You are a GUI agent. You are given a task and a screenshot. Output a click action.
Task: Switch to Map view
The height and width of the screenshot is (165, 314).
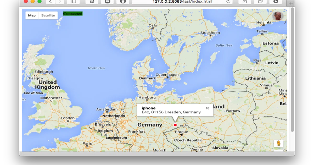tap(32, 15)
